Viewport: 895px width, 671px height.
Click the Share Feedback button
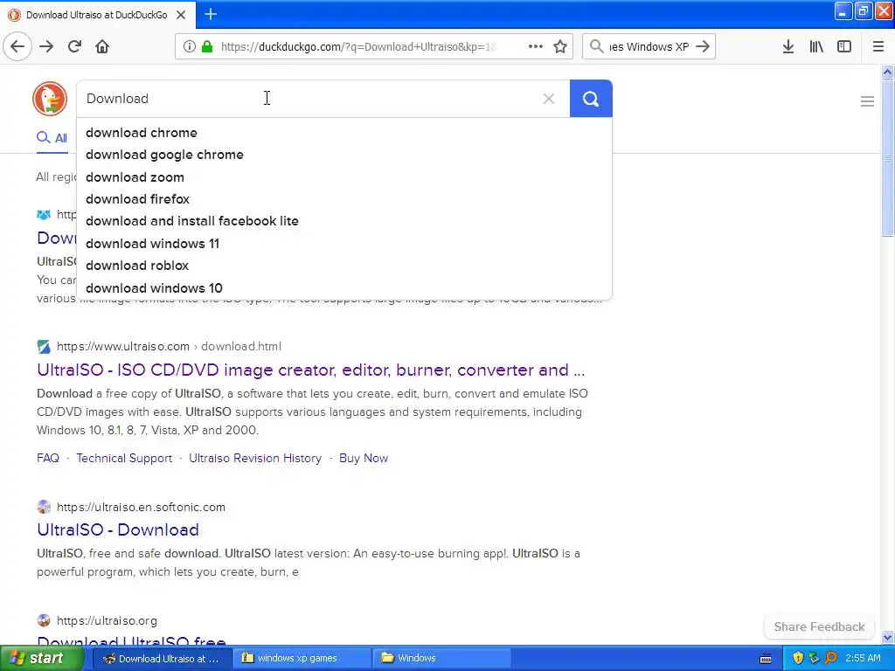coord(819,626)
